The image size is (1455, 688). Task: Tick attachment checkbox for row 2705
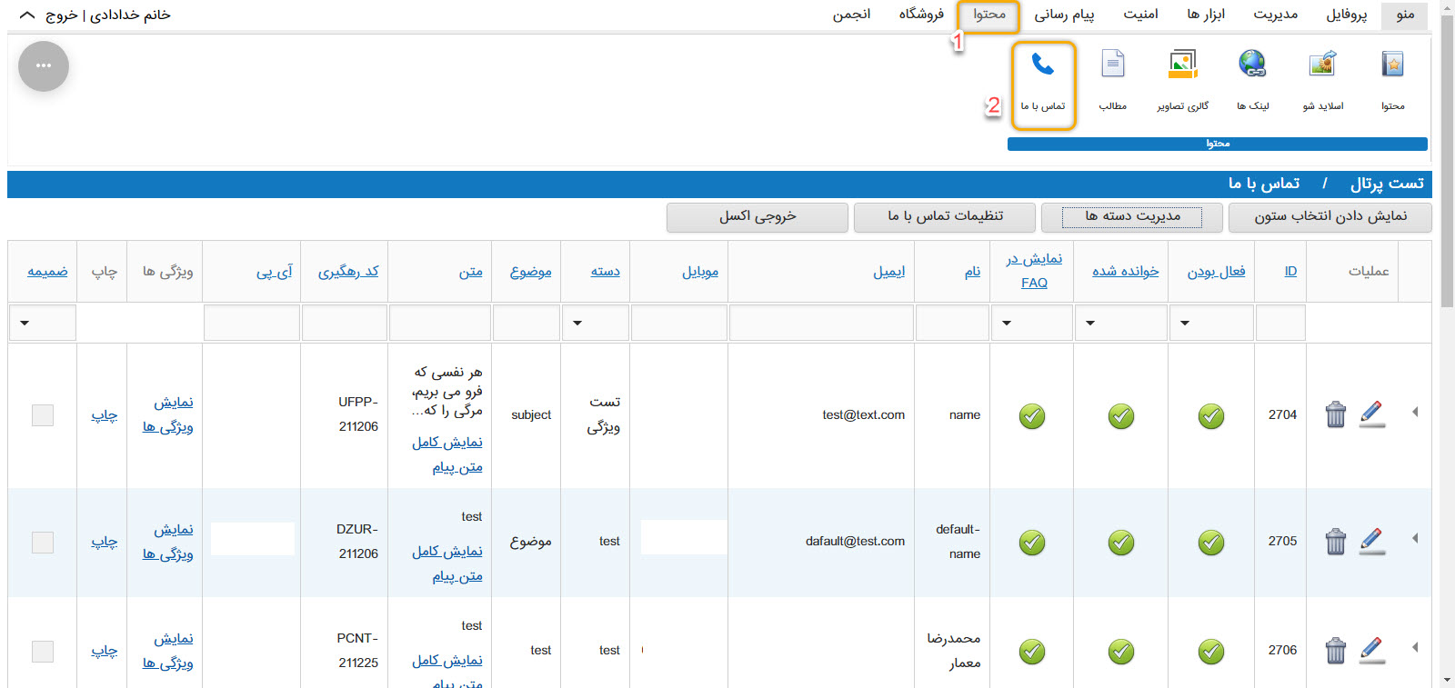pyautogui.click(x=43, y=543)
